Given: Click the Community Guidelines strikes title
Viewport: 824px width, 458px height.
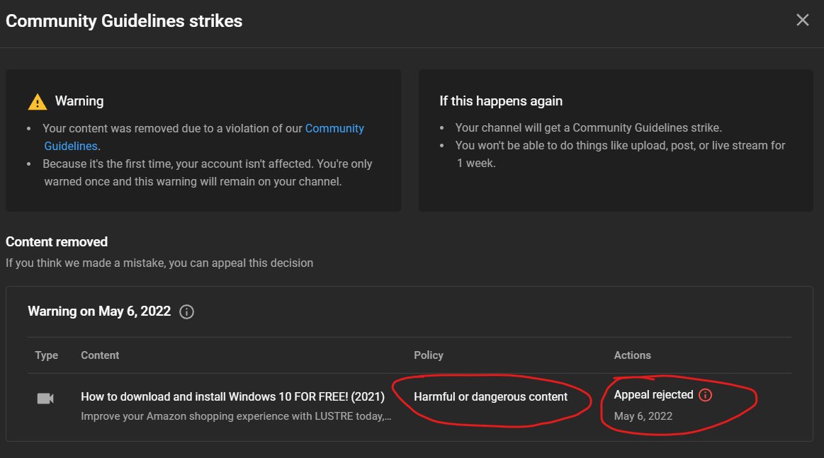Looking at the screenshot, I should tap(124, 21).
